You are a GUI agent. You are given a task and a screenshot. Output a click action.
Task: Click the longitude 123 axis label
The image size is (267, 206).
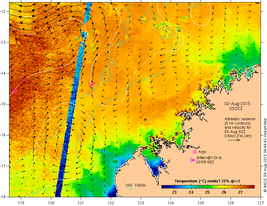(141, 203)
